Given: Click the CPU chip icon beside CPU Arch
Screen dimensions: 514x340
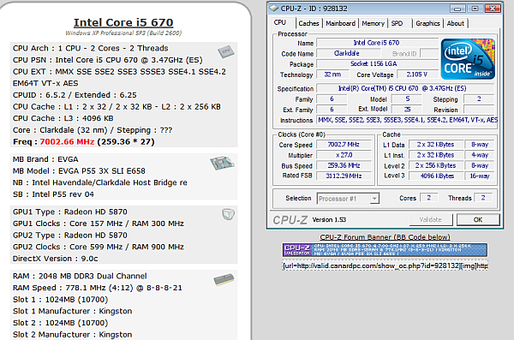Looking at the screenshot, I should pyautogui.click(x=226, y=51).
